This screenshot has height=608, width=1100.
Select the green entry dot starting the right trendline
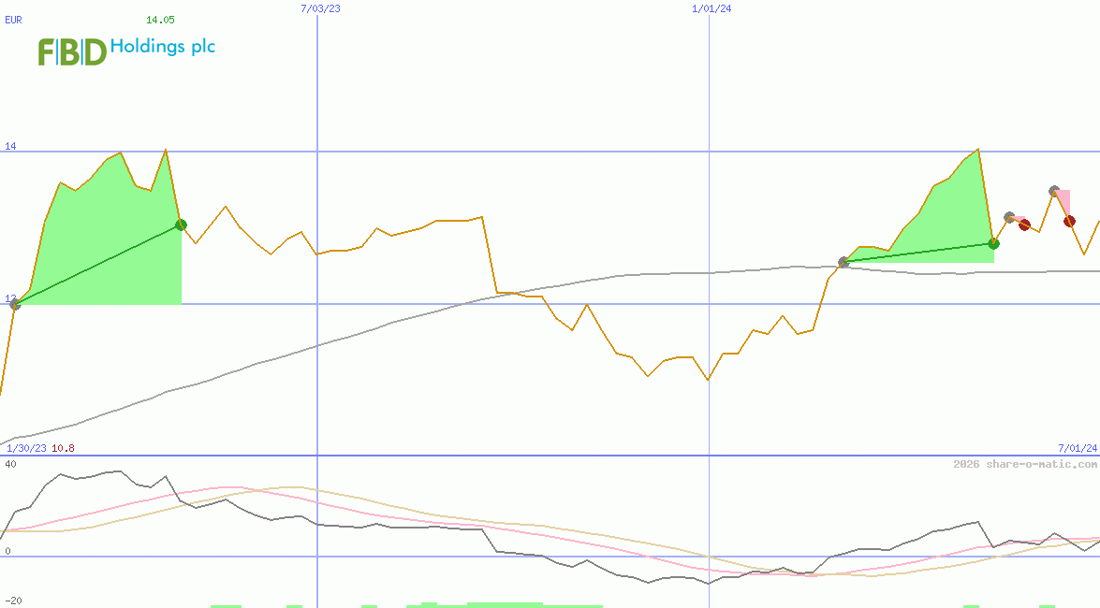[843, 263]
